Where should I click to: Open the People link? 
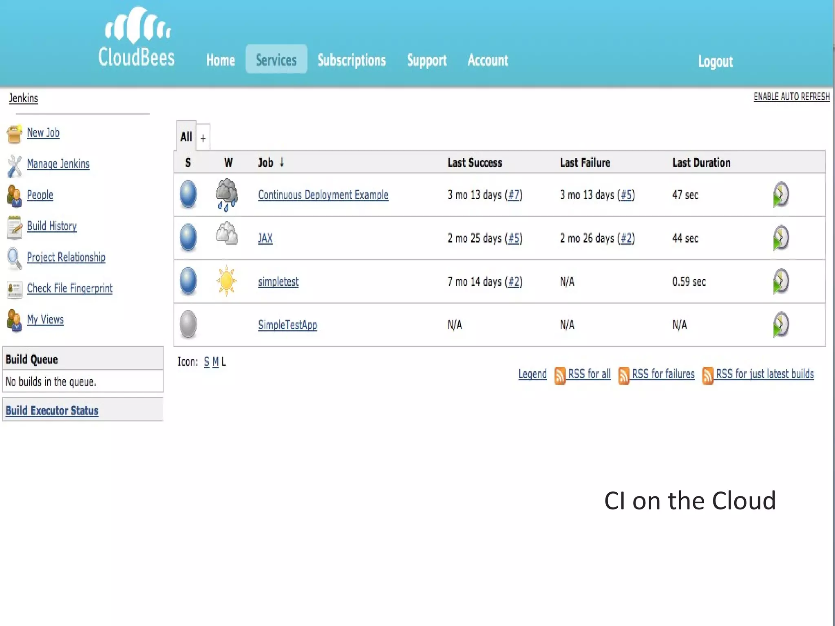pos(40,195)
